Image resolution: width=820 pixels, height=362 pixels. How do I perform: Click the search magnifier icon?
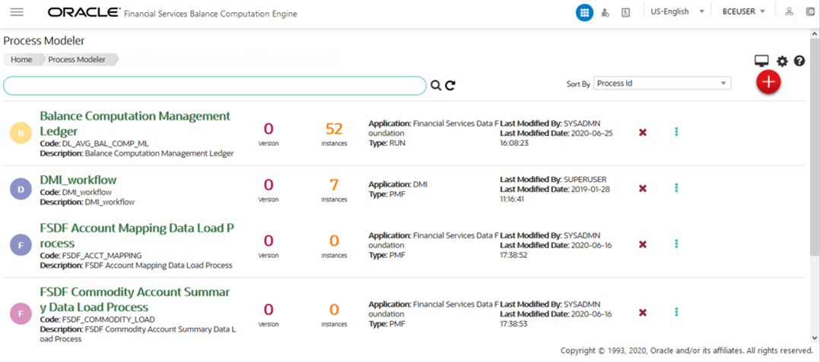tap(436, 86)
